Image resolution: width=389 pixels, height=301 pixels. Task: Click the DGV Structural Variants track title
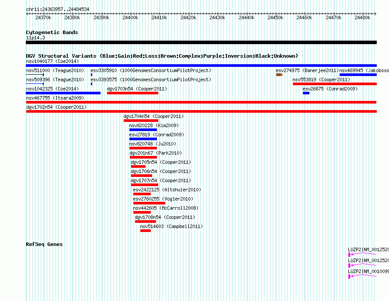[x=162, y=56]
